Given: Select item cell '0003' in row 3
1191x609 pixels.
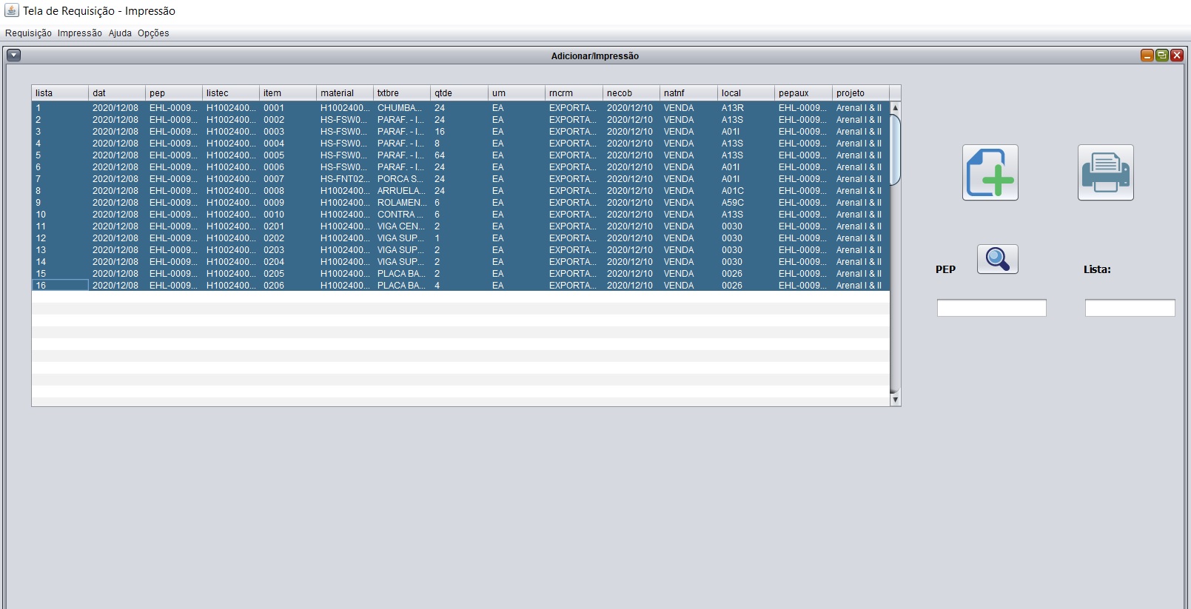Looking at the screenshot, I should 288,132.
